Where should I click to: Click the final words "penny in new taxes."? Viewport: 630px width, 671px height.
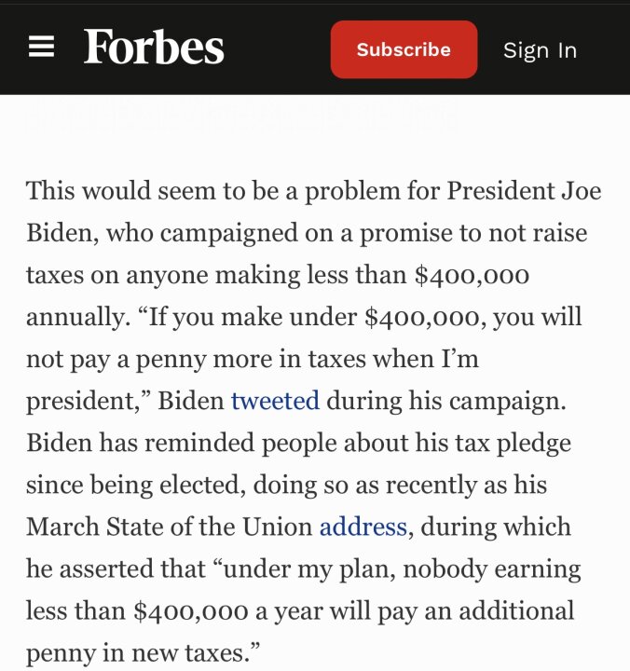[x=142, y=653]
